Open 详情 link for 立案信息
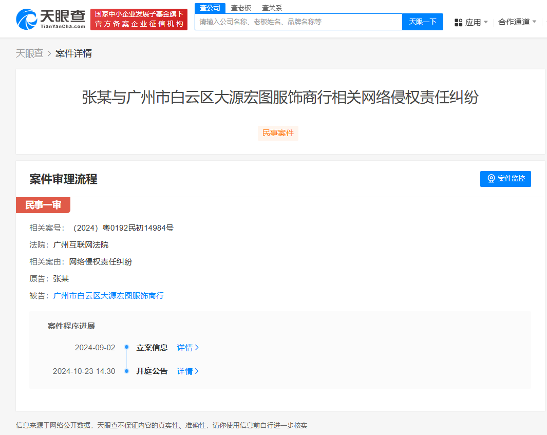Screen dimensions: 547x435 187,348
